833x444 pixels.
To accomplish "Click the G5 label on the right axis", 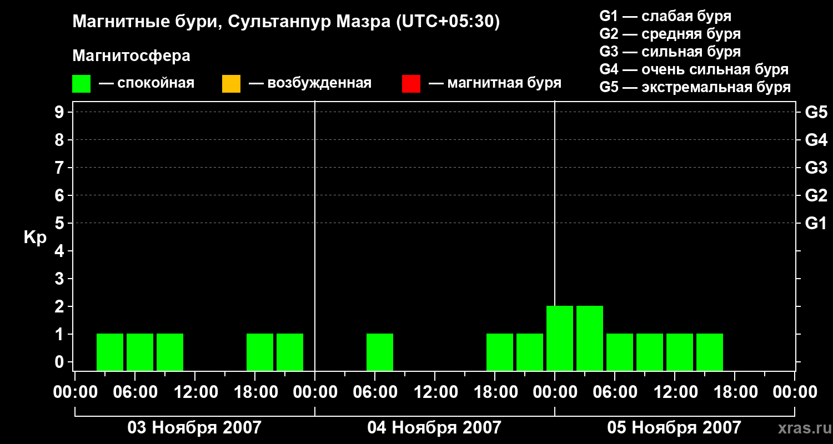I will 816,113.
